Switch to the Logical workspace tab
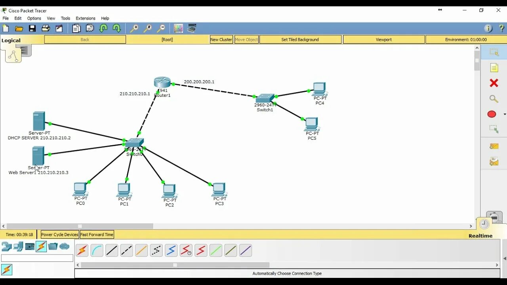Viewport: 507px width, 285px height. tap(11, 40)
